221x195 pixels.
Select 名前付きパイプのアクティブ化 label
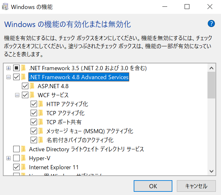pyautogui.click(x=80, y=140)
